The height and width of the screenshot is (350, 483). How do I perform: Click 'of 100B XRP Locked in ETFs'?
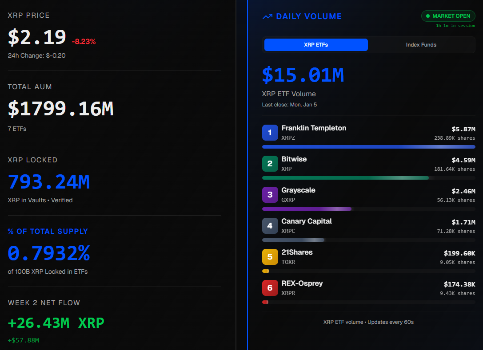click(x=48, y=271)
